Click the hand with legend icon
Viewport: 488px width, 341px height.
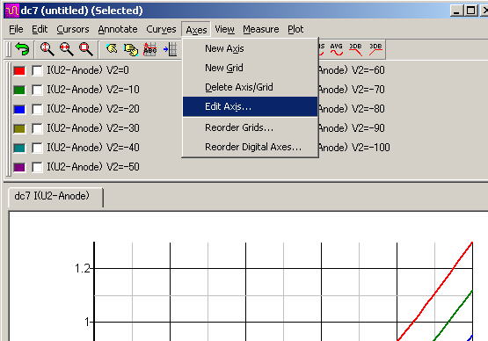[x=131, y=49]
